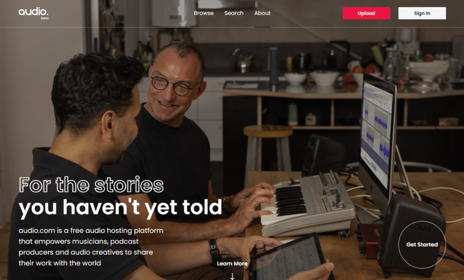
Task: Click the audio. logo in header
Action: tap(34, 12)
